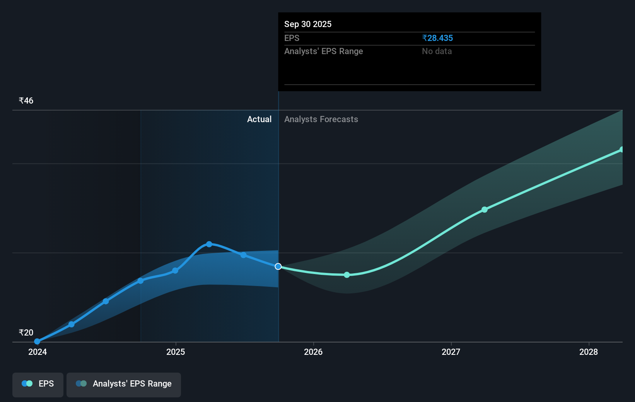This screenshot has width=635, height=402.
Task: Select the Analysts Forecasts section label
Action: [x=321, y=119]
